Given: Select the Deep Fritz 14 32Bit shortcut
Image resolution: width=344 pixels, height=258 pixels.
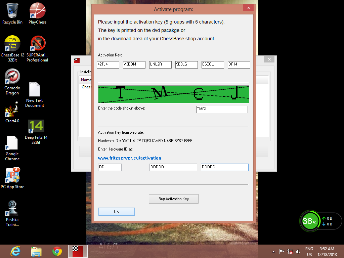Looking at the screenshot, I should coord(36,132).
